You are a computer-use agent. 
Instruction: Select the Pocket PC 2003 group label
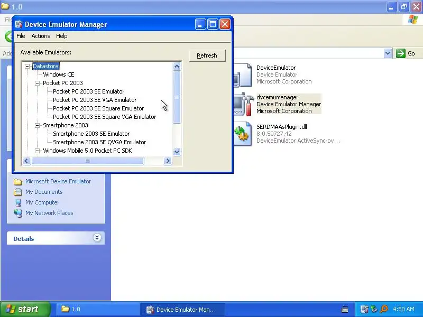(x=63, y=83)
